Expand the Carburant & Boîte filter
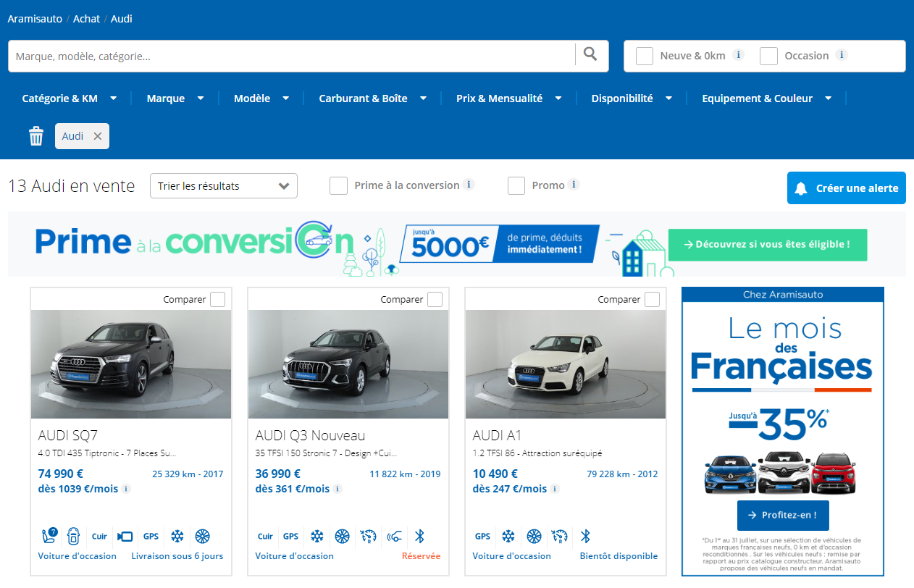Viewport: 914px width, 588px height. click(x=372, y=98)
